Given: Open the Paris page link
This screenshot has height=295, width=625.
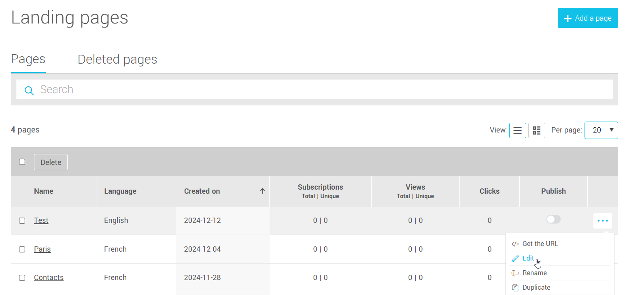Looking at the screenshot, I should pos(42,249).
